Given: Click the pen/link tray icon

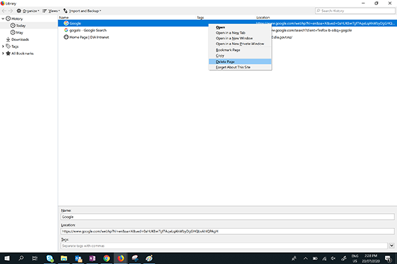Looking at the screenshot, I should [343, 259].
